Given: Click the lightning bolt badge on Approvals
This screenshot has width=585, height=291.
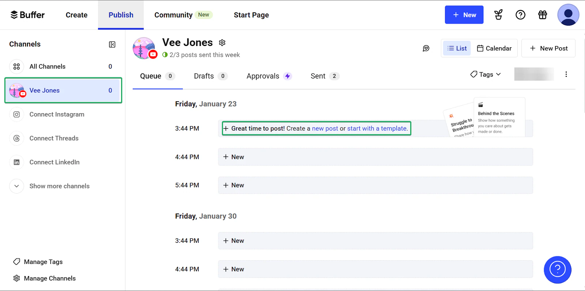Looking at the screenshot, I should pos(288,76).
